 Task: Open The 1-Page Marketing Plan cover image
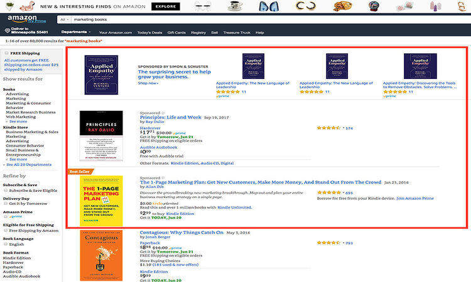(101, 201)
